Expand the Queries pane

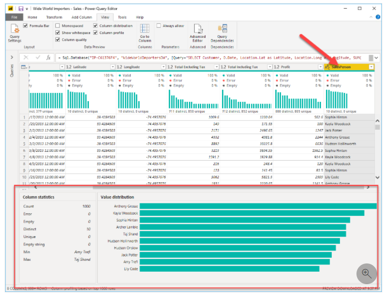[12, 57]
